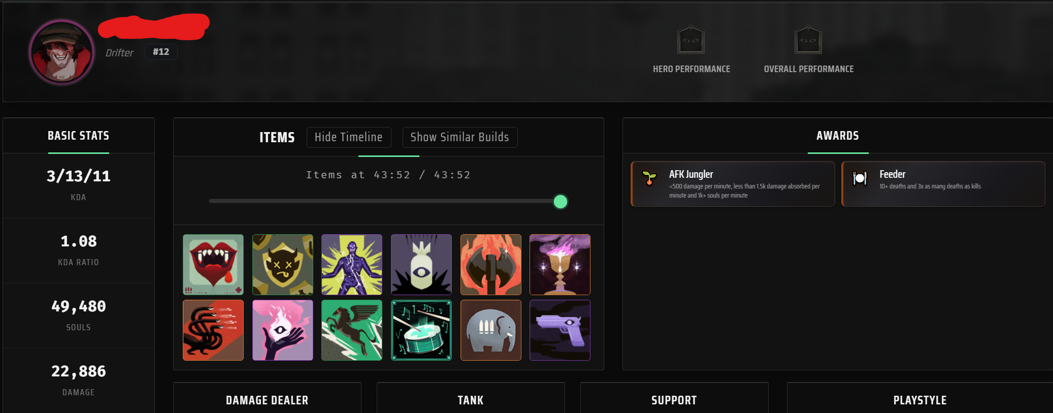Screen dimensions: 1053x413
Task: Click the Feeder award card
Action: click(943, 184)
